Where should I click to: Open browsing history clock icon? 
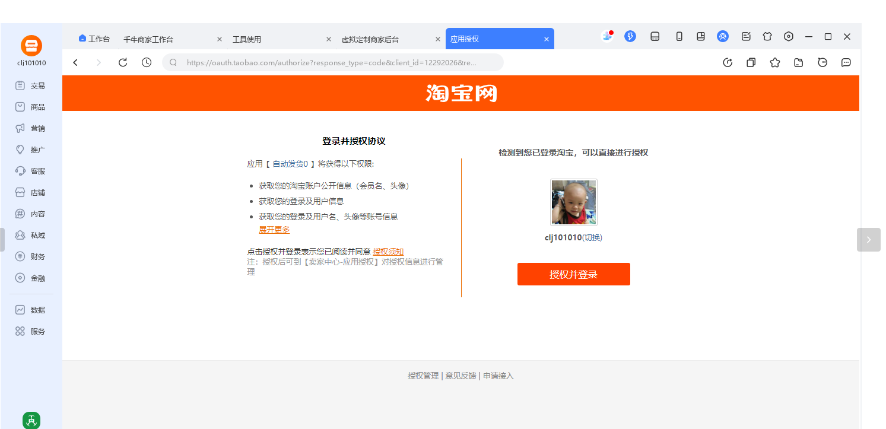click(147, 62)
